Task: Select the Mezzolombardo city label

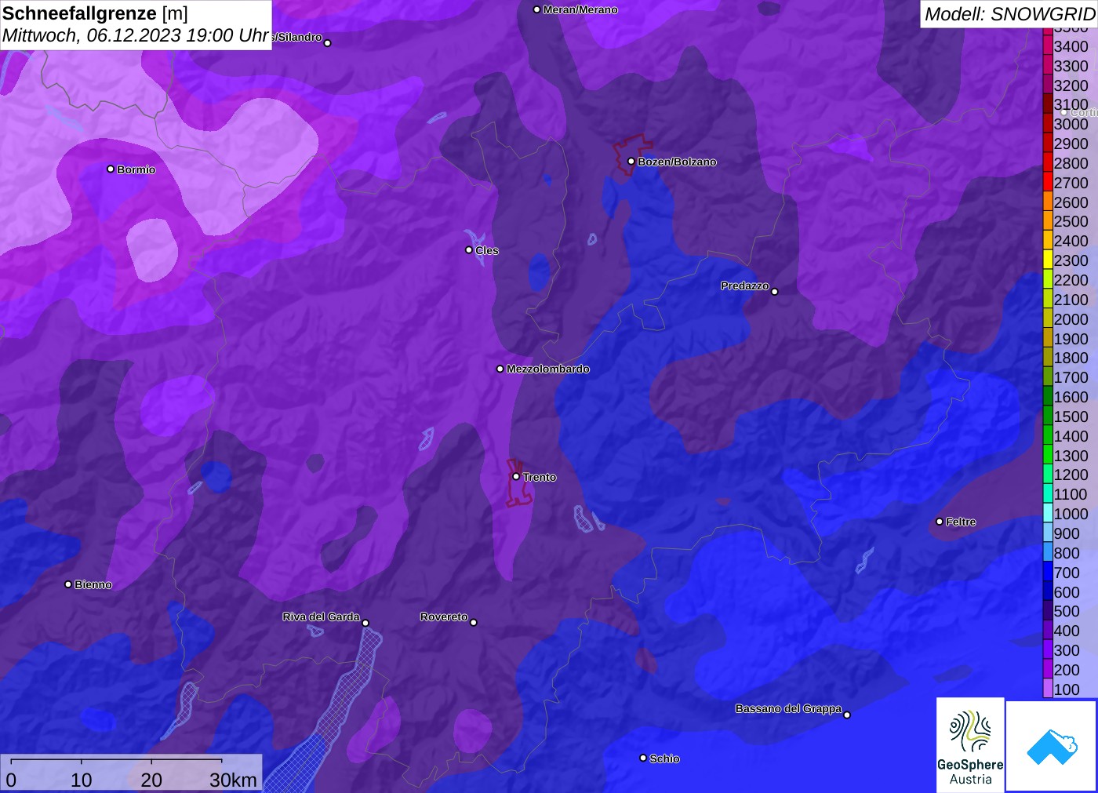Action: pos(547,369)
